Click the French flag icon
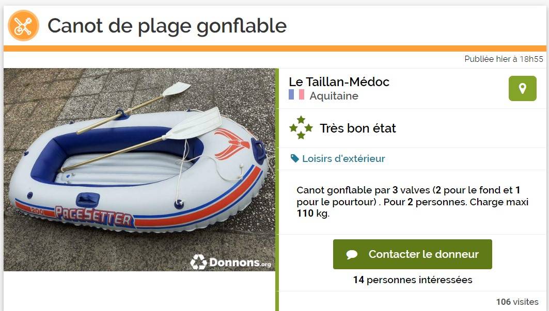The height and width of the screenshot is (311, 549). [296, 95]
